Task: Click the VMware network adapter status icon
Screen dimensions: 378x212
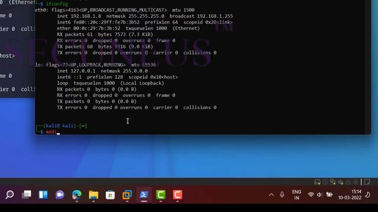Action: pos(333,182)
